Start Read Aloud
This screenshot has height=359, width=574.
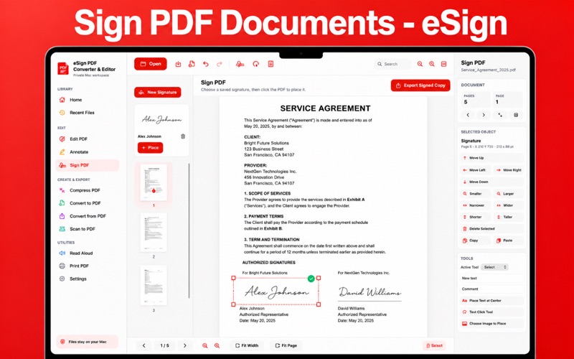[87, 253]
